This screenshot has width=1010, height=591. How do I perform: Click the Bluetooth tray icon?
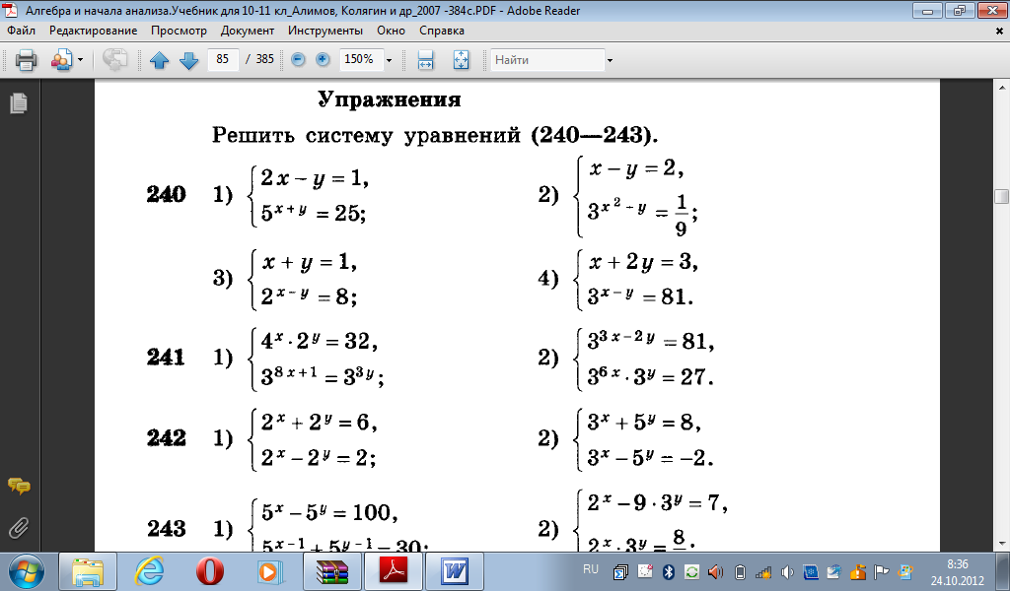click(668, 571)
